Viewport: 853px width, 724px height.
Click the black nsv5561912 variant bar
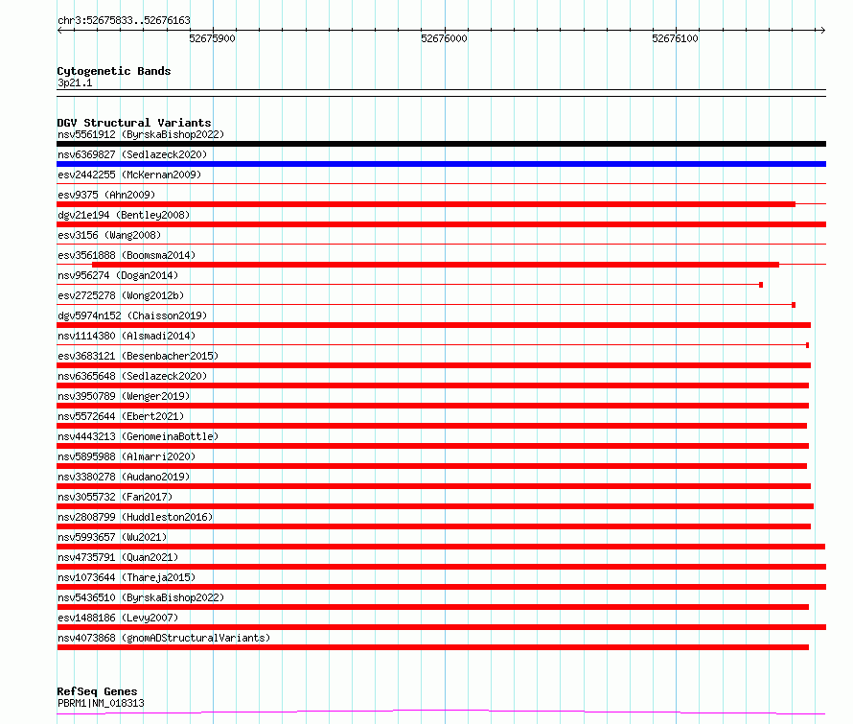(441, 144)
